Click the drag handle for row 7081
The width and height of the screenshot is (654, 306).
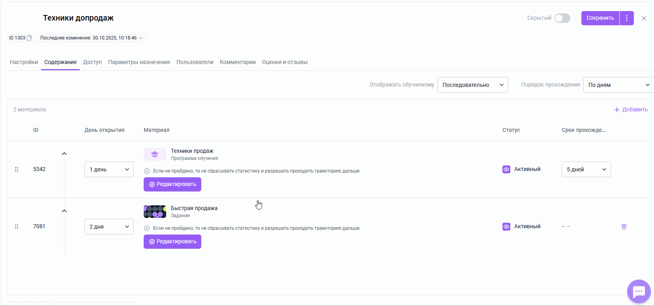coord(17,227)
